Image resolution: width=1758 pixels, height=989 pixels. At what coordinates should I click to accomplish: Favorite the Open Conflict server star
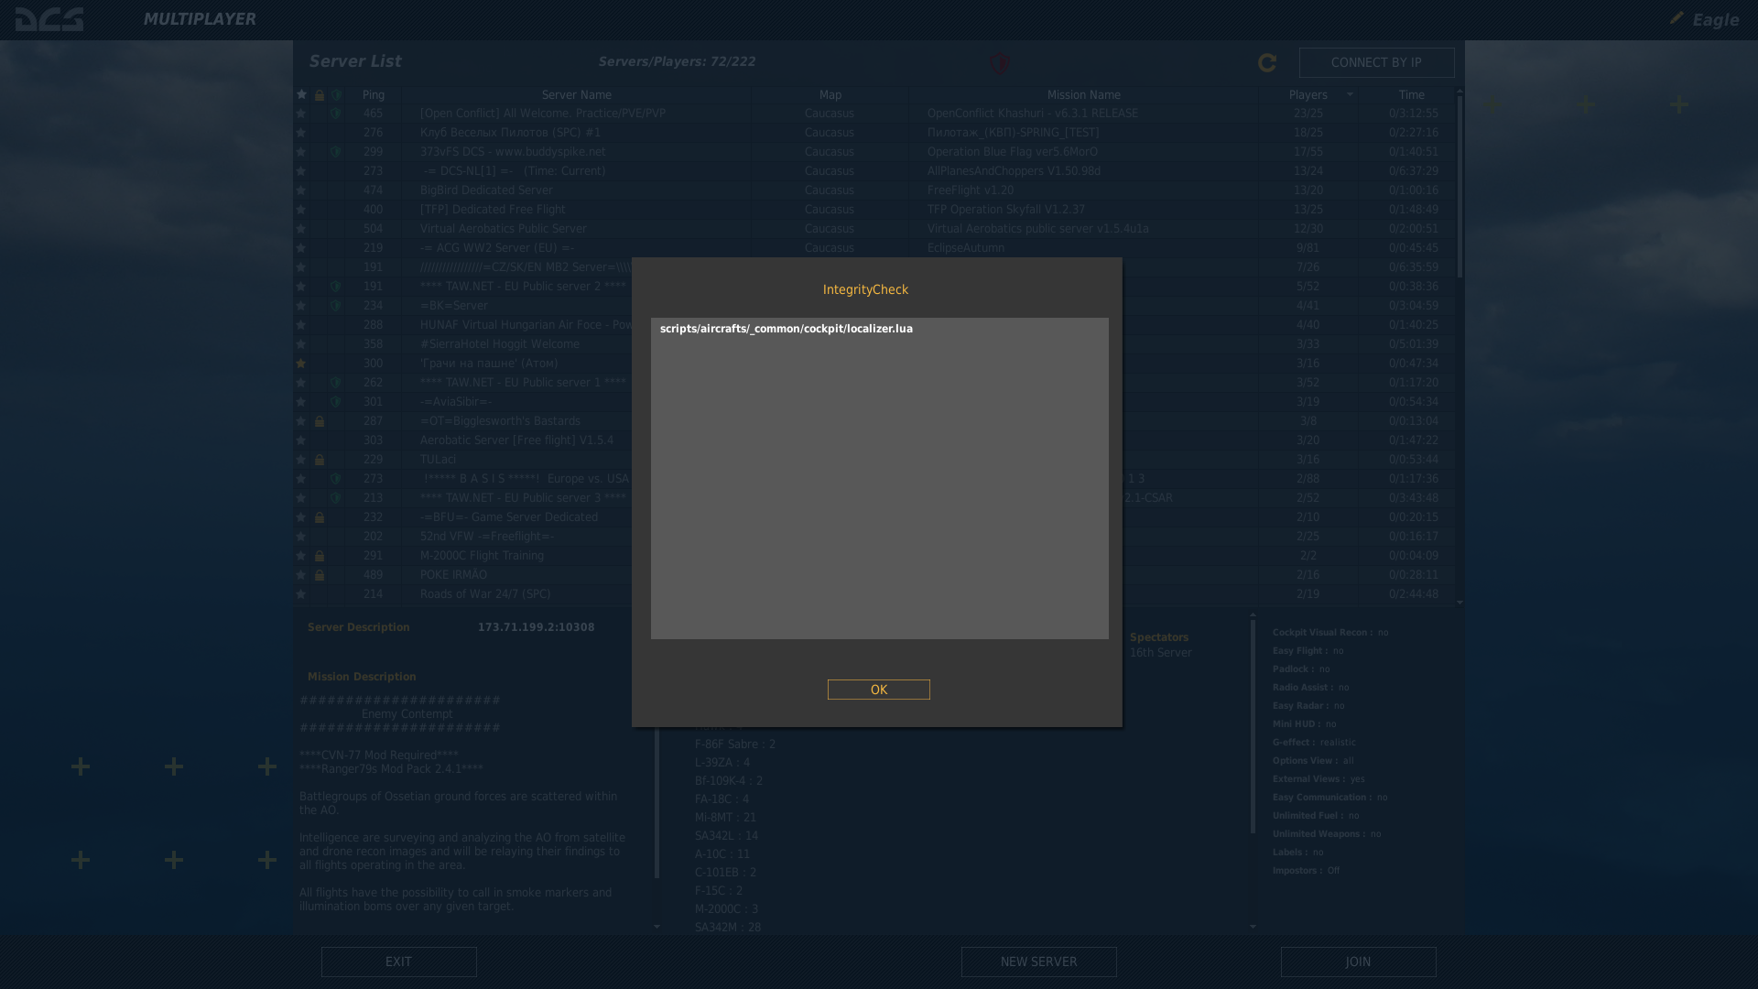[300, 114]
